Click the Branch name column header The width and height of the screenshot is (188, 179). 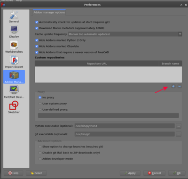(x=171, y=64)
